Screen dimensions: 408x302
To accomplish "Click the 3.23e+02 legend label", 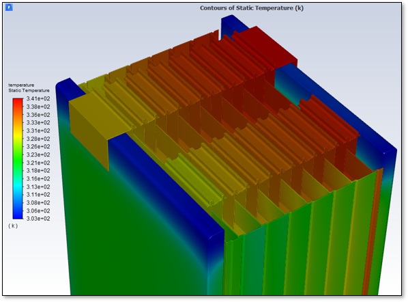I will tap(38, 155).
